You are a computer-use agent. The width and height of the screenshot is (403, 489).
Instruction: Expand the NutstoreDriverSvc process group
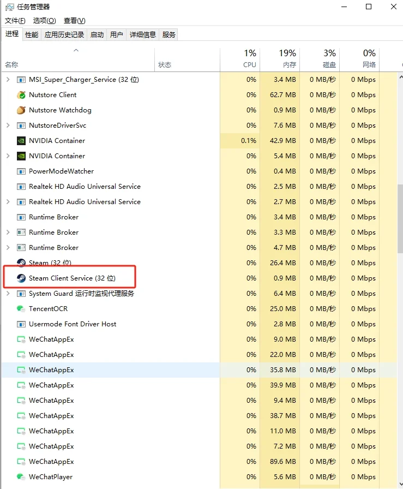tap(8, 126)
